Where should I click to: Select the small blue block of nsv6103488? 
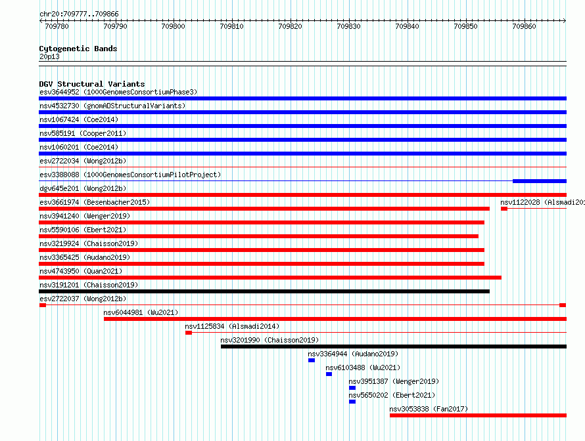pos(329,374)
